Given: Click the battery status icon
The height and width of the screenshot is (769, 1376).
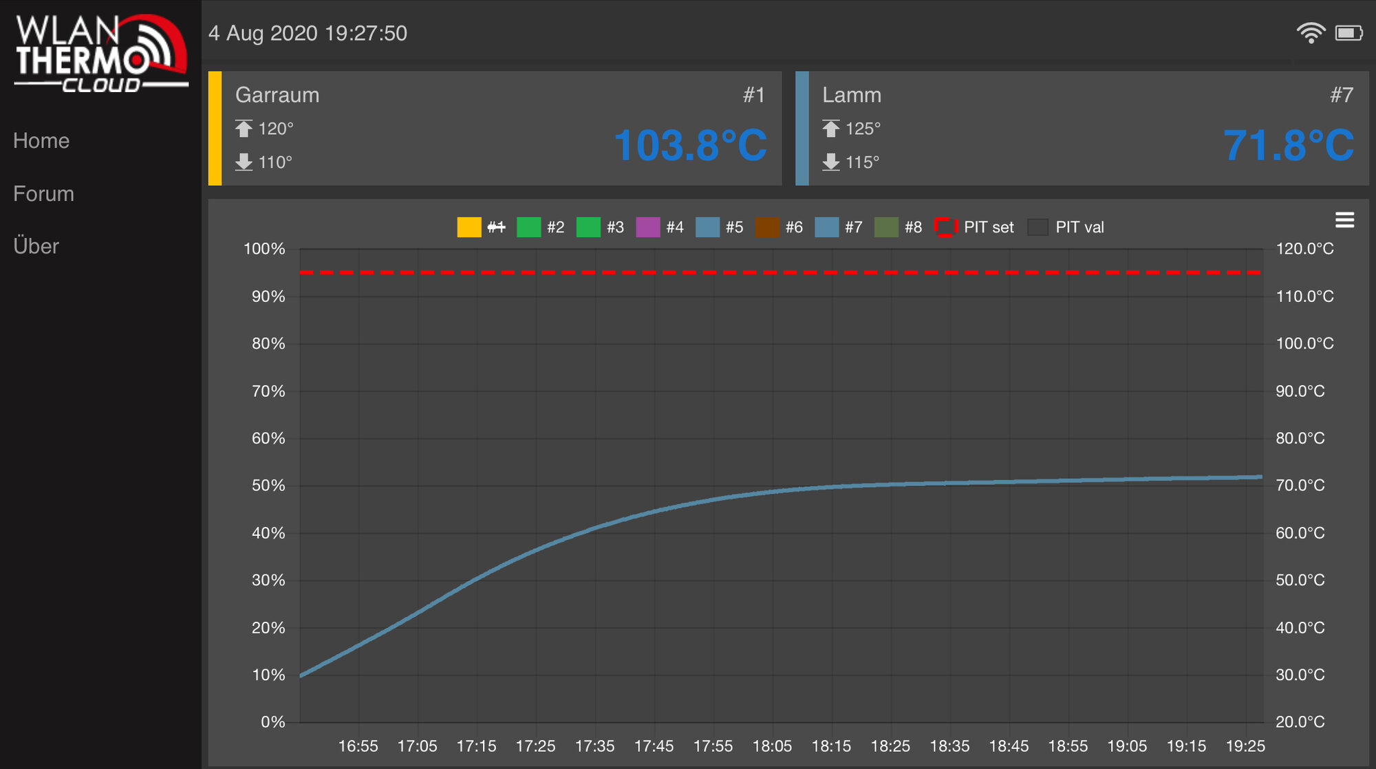Looking at the screenshot, I should (1348, 33).
